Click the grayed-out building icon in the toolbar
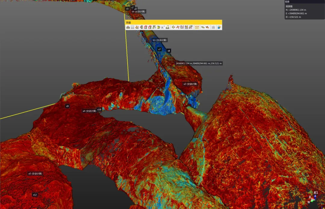 click(x=213, y=27)
